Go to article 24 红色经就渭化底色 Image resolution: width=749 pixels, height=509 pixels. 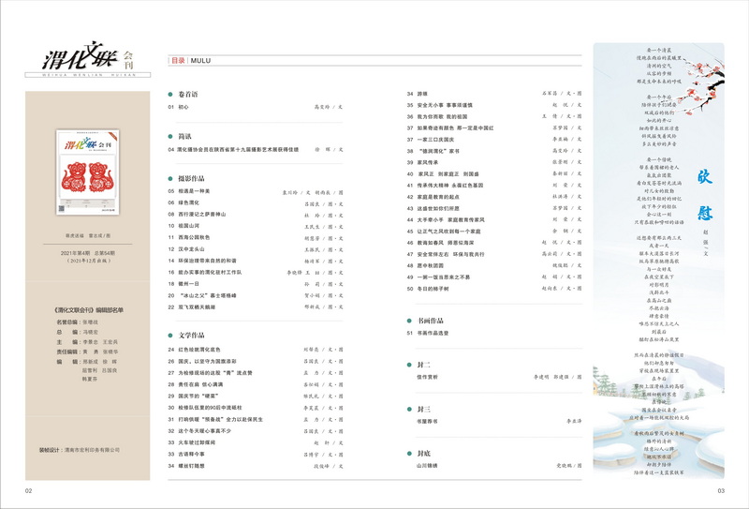[208, 348]
